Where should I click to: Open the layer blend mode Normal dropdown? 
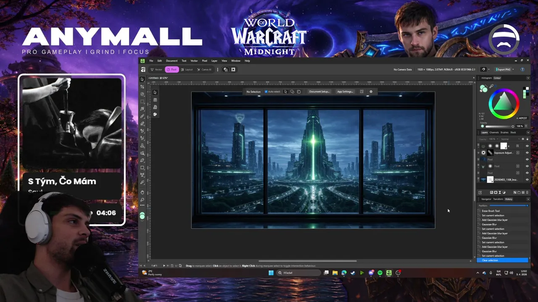click(x=511, y=139)
